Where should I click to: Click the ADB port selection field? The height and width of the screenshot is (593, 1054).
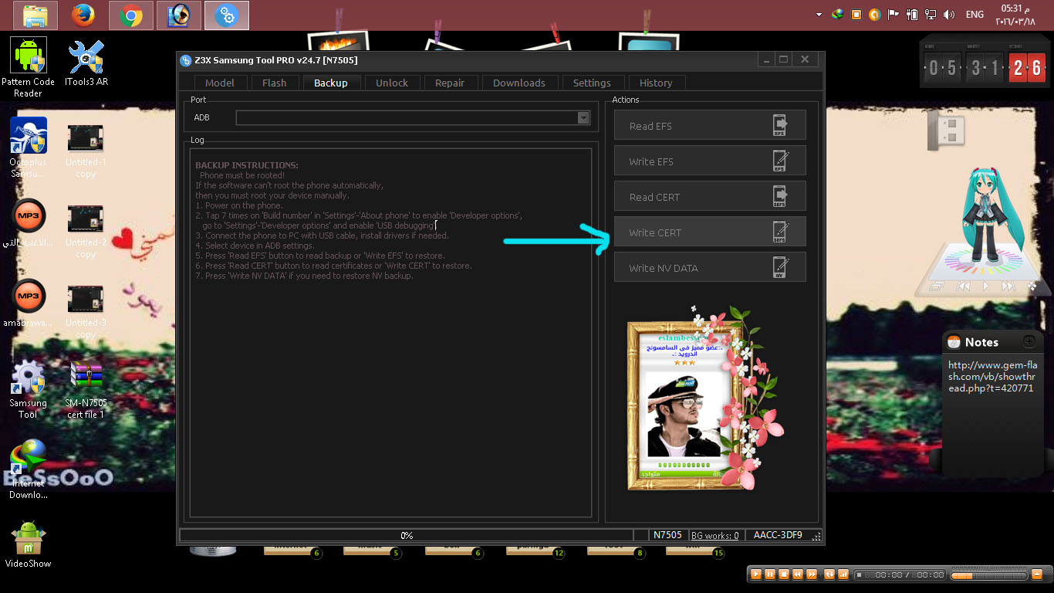pos(413,117)
